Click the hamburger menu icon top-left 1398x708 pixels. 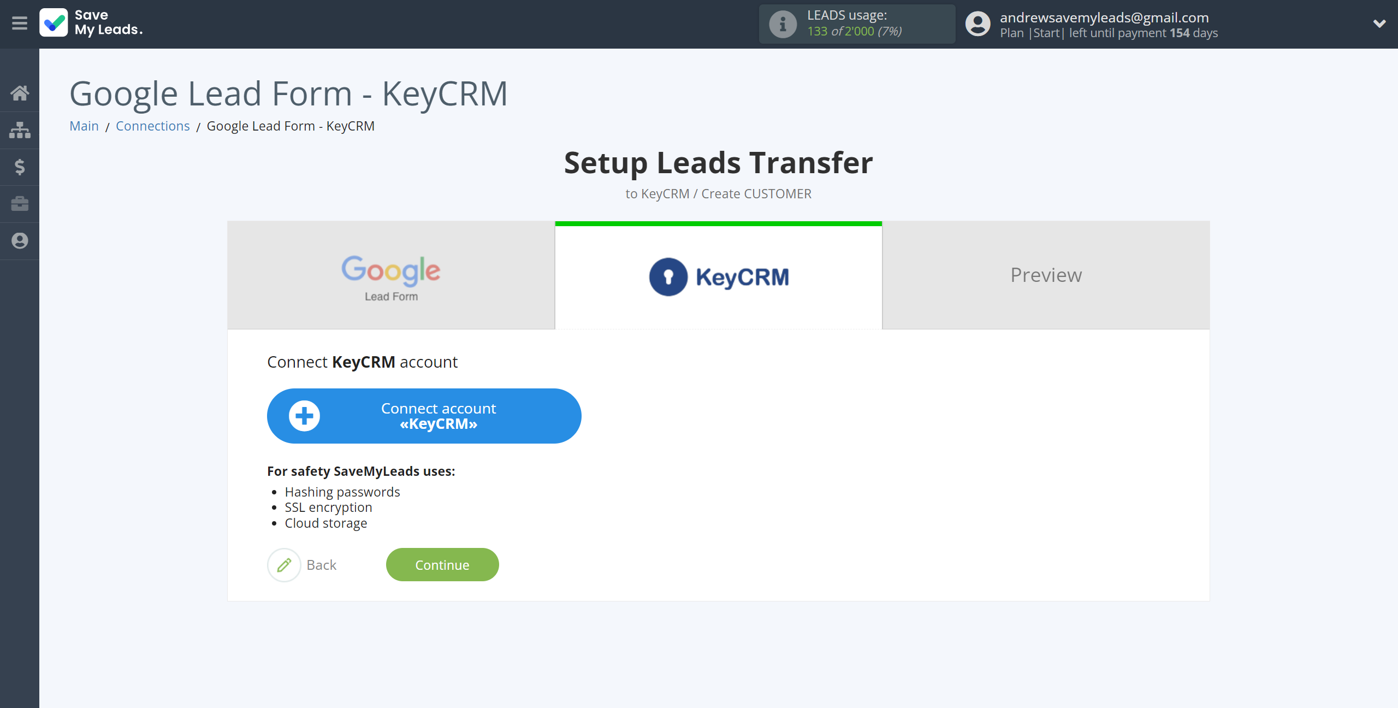point(20,23)
